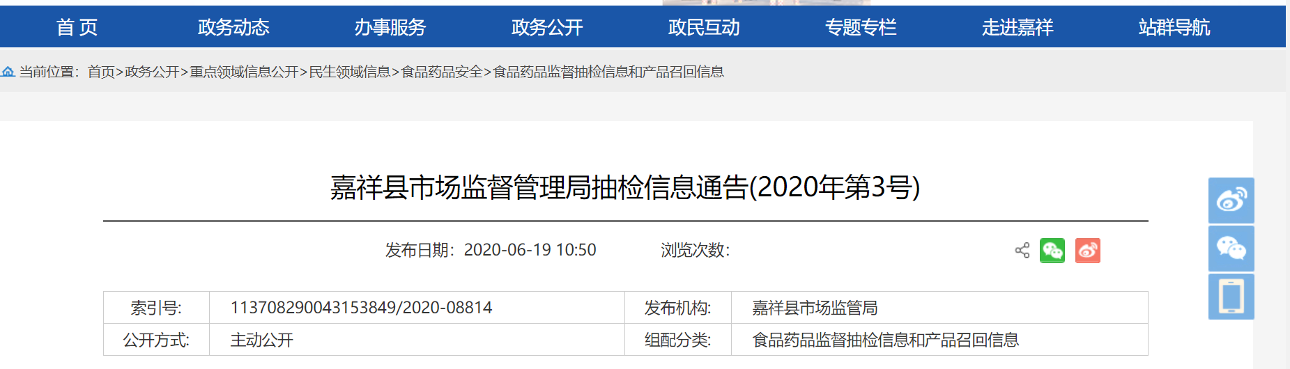Click the floating Weibo sidebar icon
Viewport: 1290px width, 369px height.
(1231, 201)
